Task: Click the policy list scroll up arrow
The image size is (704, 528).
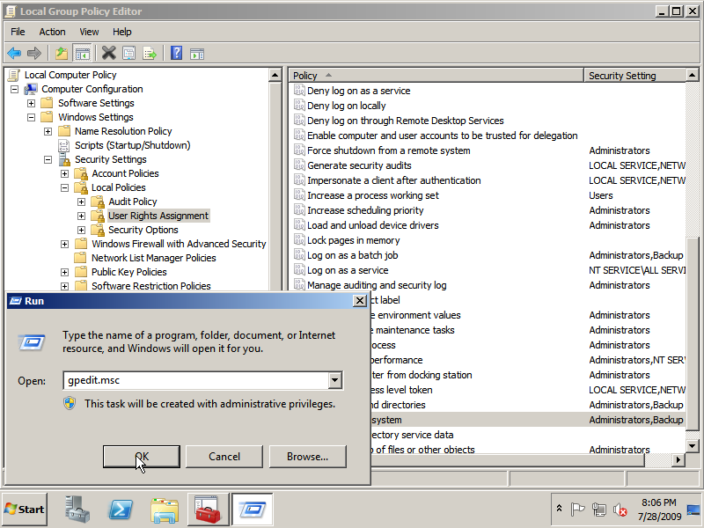Action: coord(692,75)
